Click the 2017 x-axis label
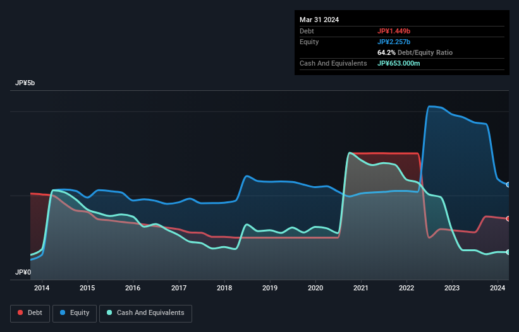 [x=179, y=288]
